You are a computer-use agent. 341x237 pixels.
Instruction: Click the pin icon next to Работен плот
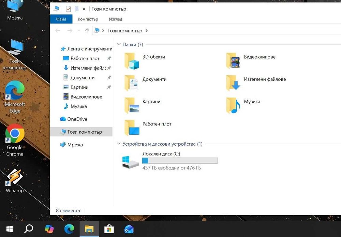click(x=109, y=58)
